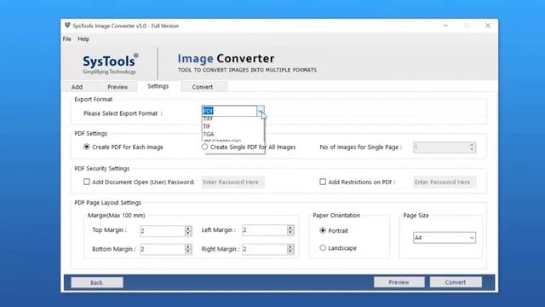Enable Add Restrictions on PDF

pyautogui.click(x=323, y=182)
